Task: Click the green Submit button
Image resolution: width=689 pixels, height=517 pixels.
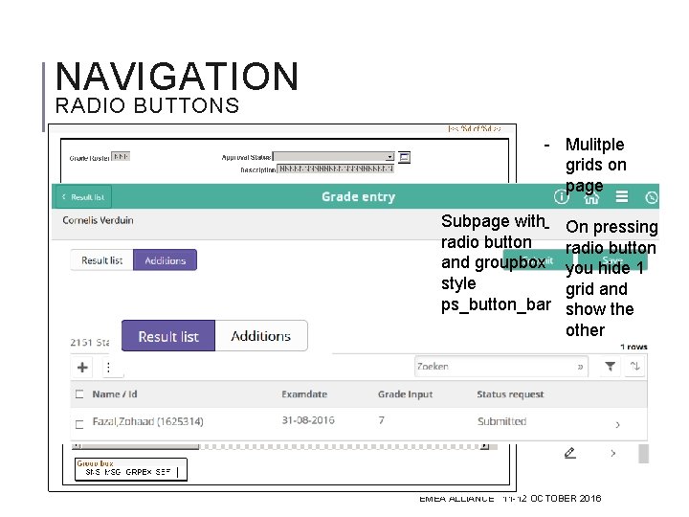Action: pos(538,259)
